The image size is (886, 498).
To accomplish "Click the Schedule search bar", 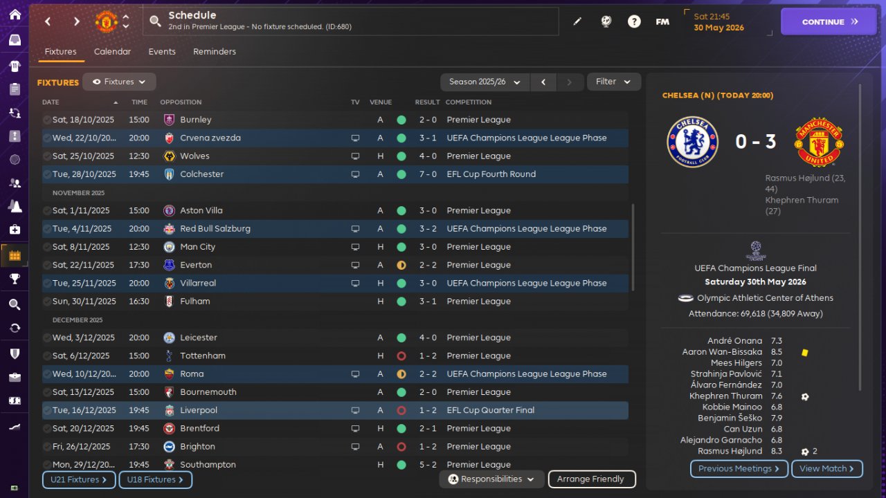I will click(x=351, y=21).
